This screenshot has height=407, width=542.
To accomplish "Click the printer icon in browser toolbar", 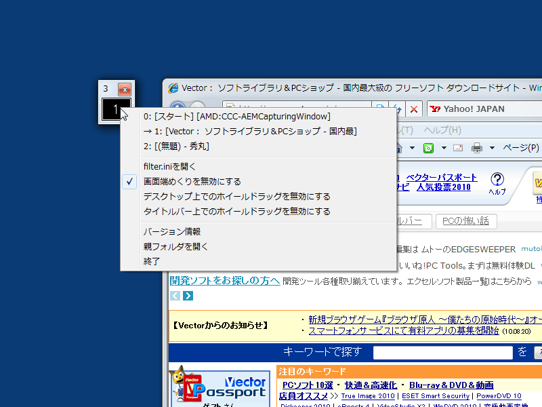I will click(477, 148).
